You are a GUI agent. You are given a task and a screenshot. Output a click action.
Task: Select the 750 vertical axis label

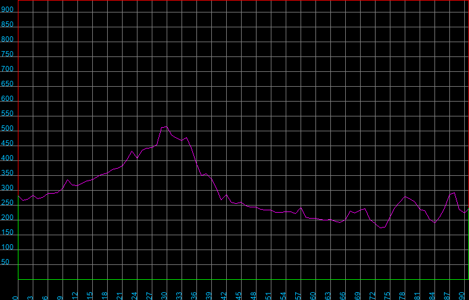[7, 54]
